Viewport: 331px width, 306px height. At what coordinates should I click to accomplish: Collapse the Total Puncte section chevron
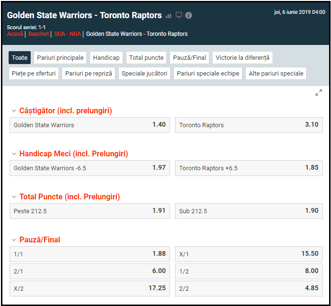[x=14, y=197]
